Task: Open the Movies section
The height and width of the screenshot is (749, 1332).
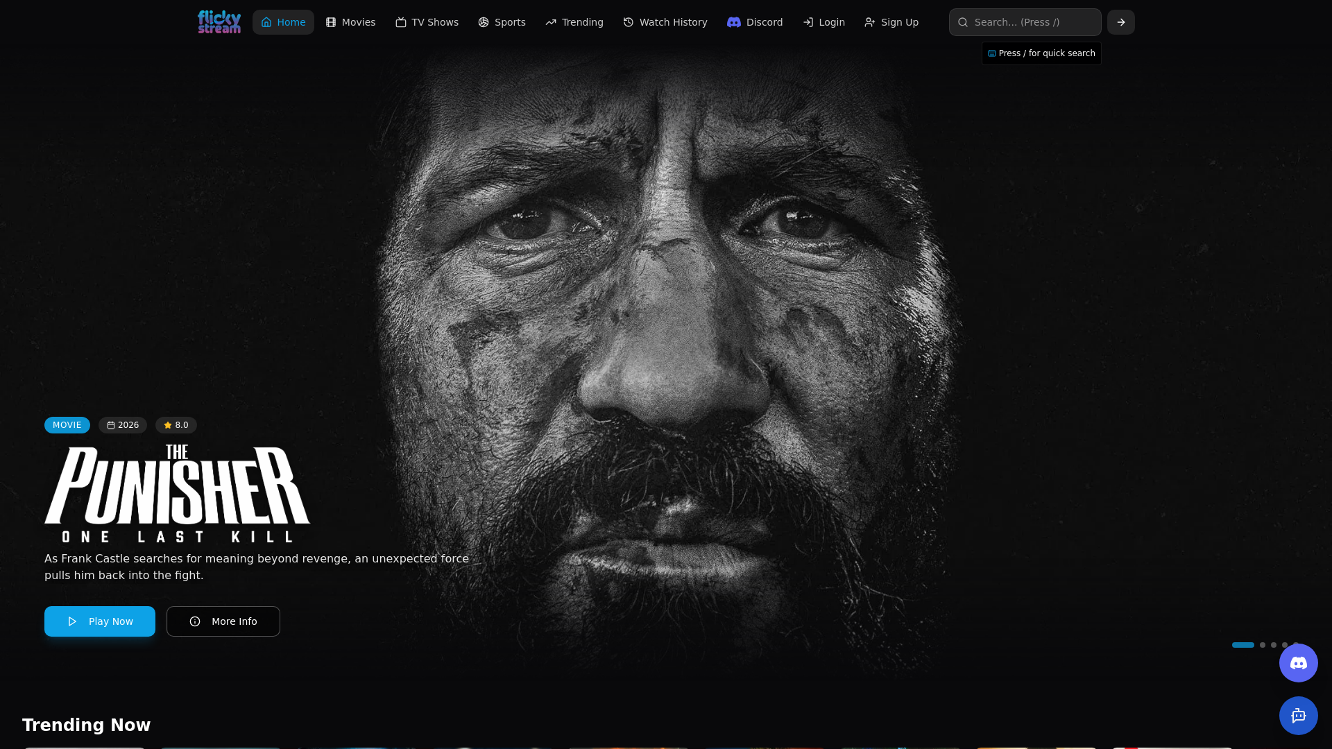Action: 350,22
